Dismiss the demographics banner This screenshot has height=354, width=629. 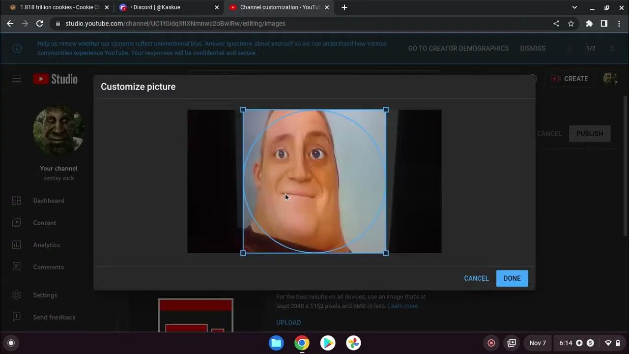[x=533, y=48]
